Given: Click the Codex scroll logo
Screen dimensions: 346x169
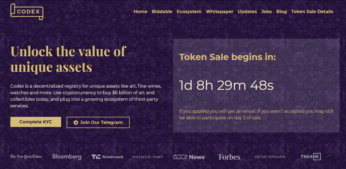Looking at the screenshot, I should pos(27,11).
